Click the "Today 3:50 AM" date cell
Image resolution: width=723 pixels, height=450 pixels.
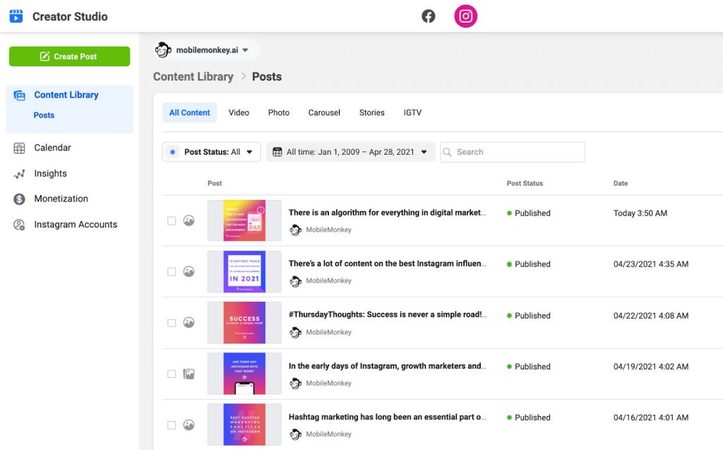point(640,213)
